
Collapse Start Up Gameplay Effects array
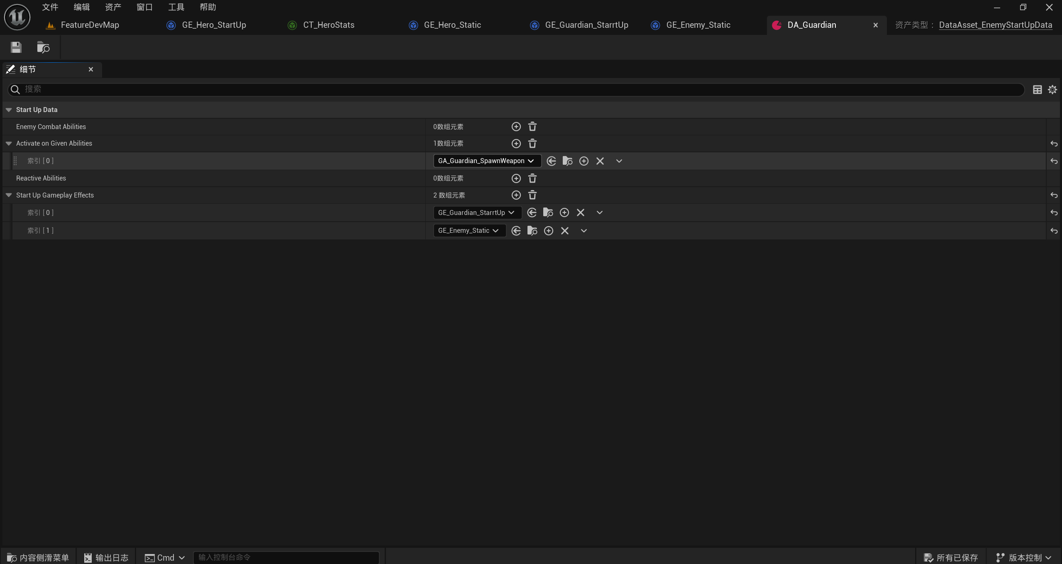9,195
